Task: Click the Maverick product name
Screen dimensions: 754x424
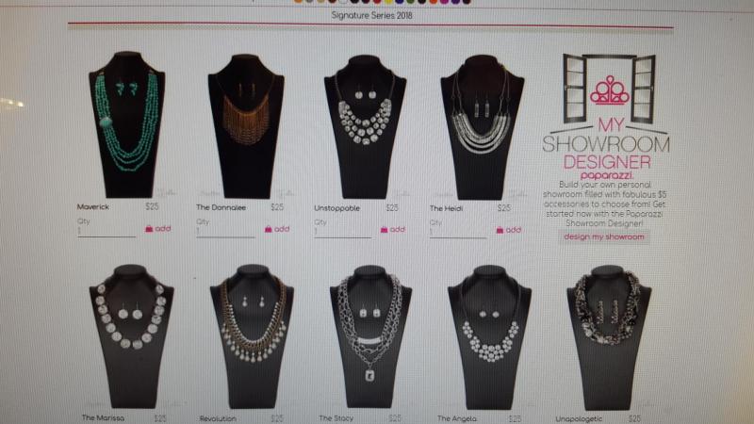Action: [x=92, y=206]
